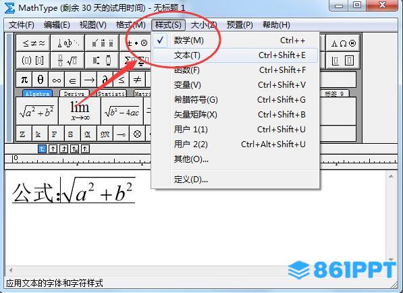Open the 帮助(H) menu
The width and height of the screenshot is (403, 293).
[276, 25]
